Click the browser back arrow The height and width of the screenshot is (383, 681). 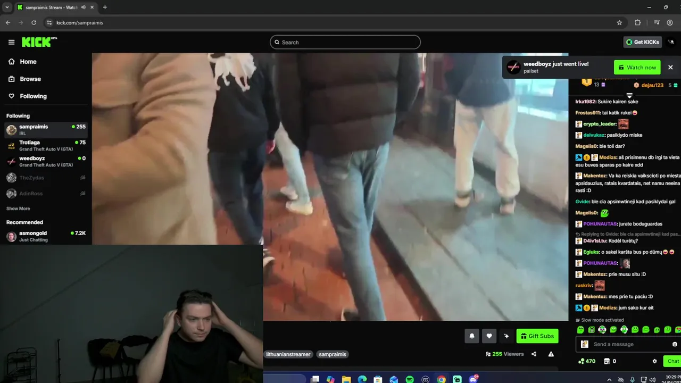8,22
